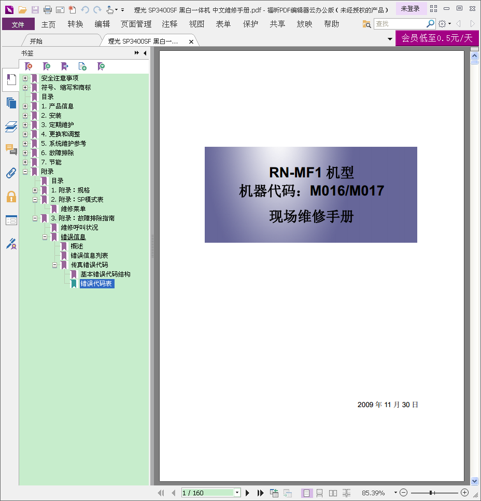Close the 理光 SP3400SF document tab

pos(191,41)
